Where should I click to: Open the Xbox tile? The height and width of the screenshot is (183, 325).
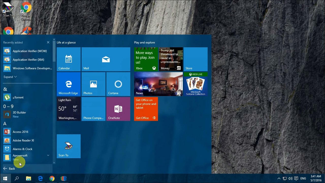point(146,59)
